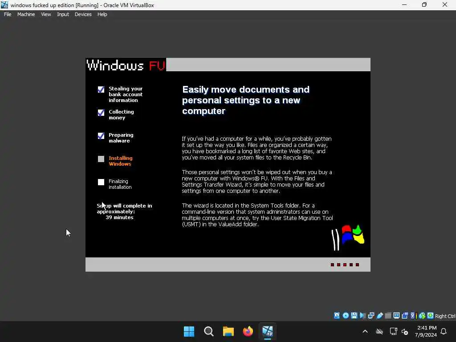Click the Windows FU flag logo
Image resolution: width=456 pixels, height=342 pixels.
tap(348, 238)
